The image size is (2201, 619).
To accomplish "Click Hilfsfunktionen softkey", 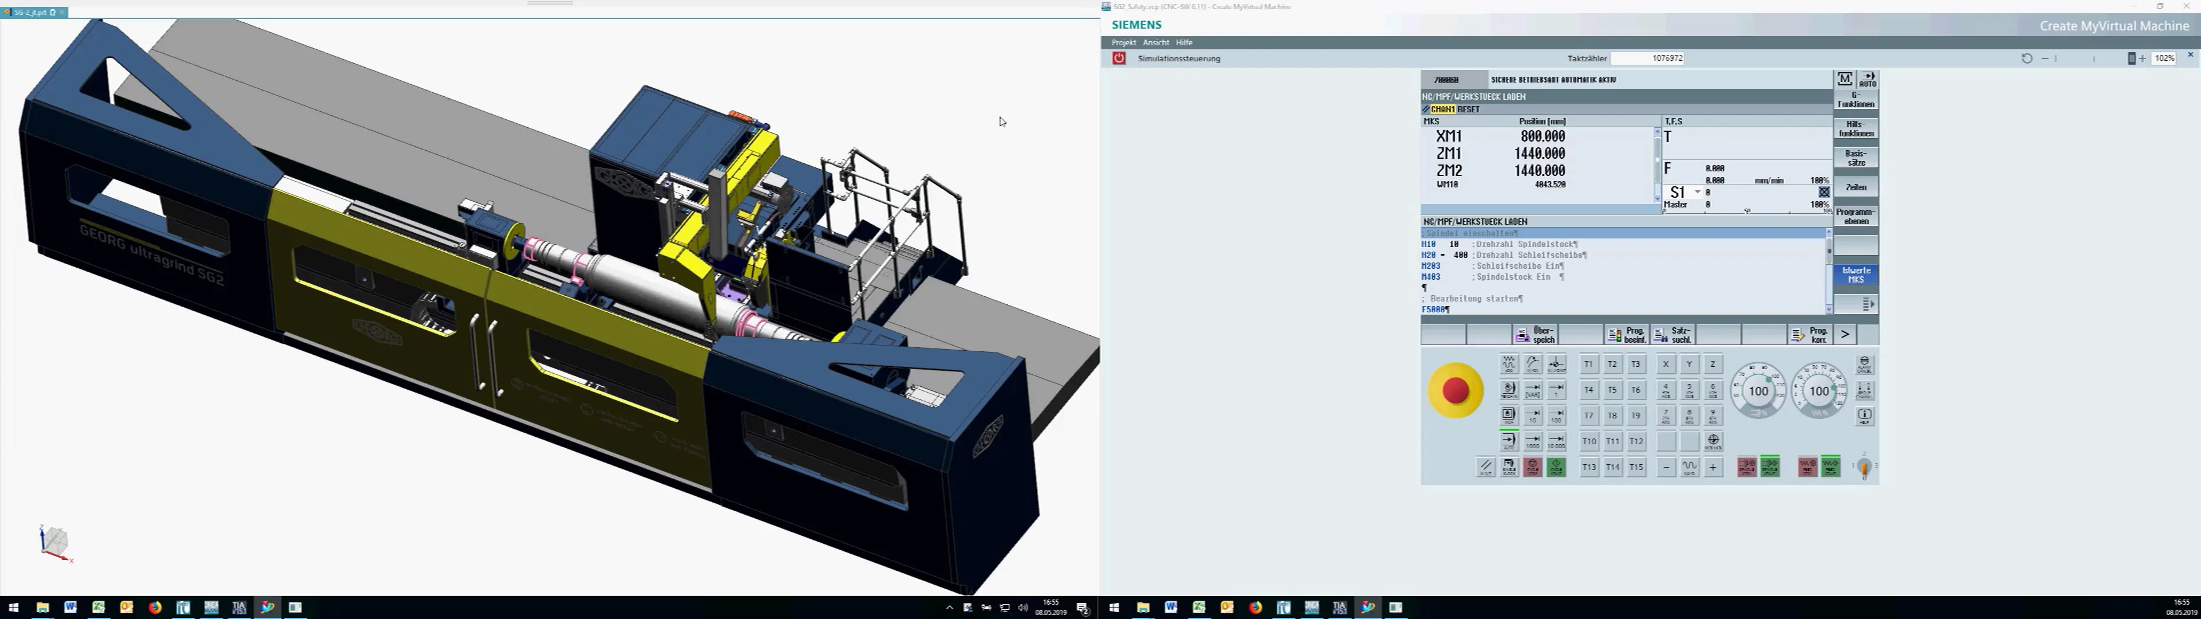I will point(1857,129).
